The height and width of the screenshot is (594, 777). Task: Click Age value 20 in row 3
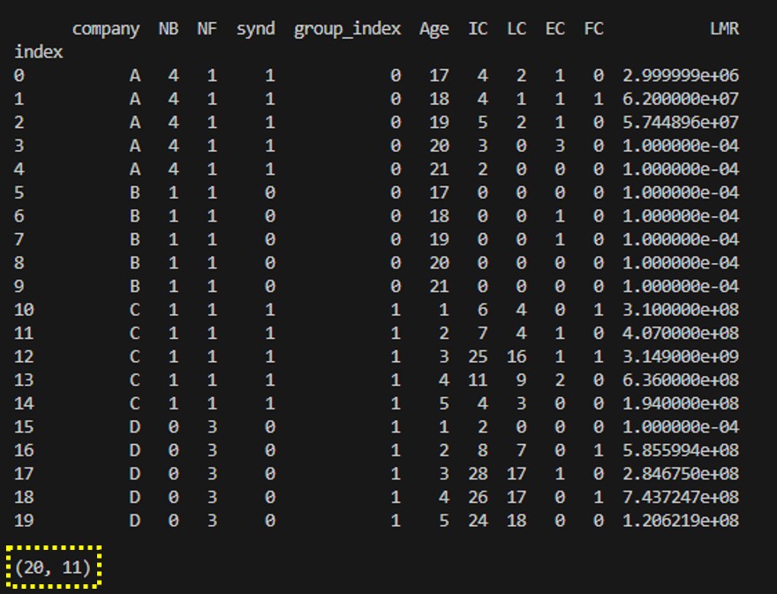pyautogui.click(x=440, y=147)
